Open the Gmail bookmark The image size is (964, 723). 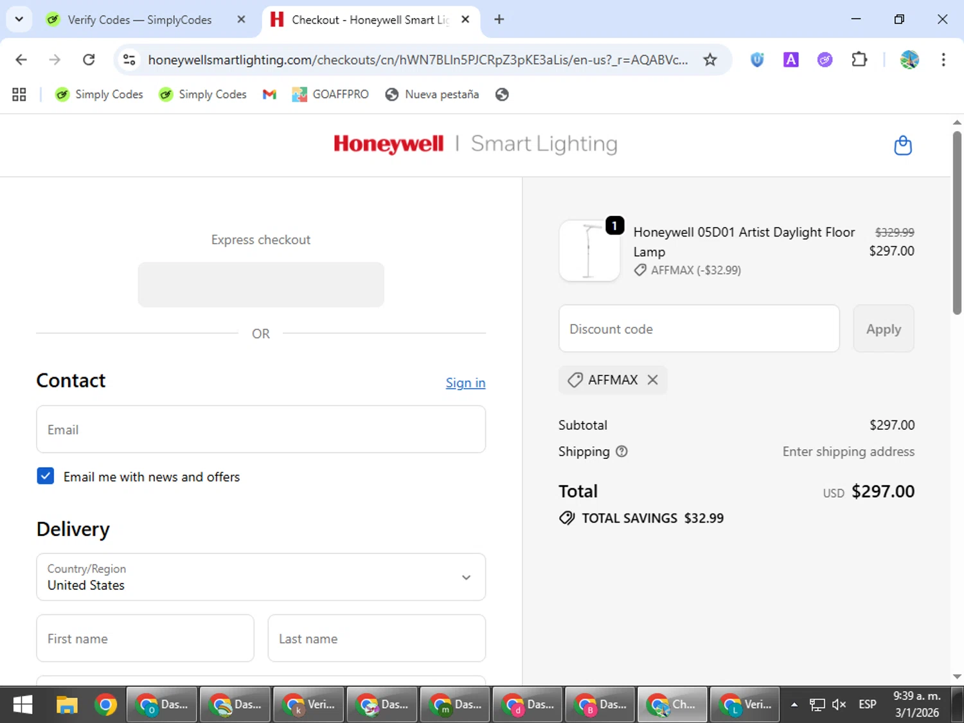point(269,94)
